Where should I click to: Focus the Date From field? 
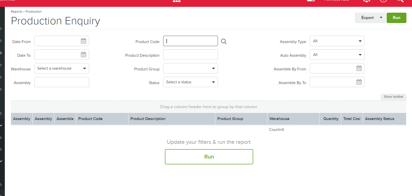point(62,41)
